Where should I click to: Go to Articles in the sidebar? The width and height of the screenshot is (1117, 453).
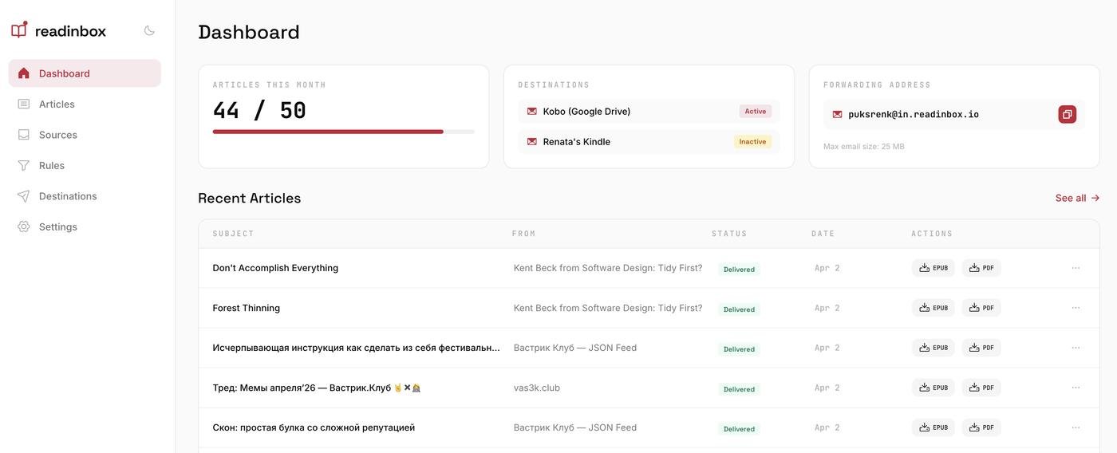(x=57, y=104)
